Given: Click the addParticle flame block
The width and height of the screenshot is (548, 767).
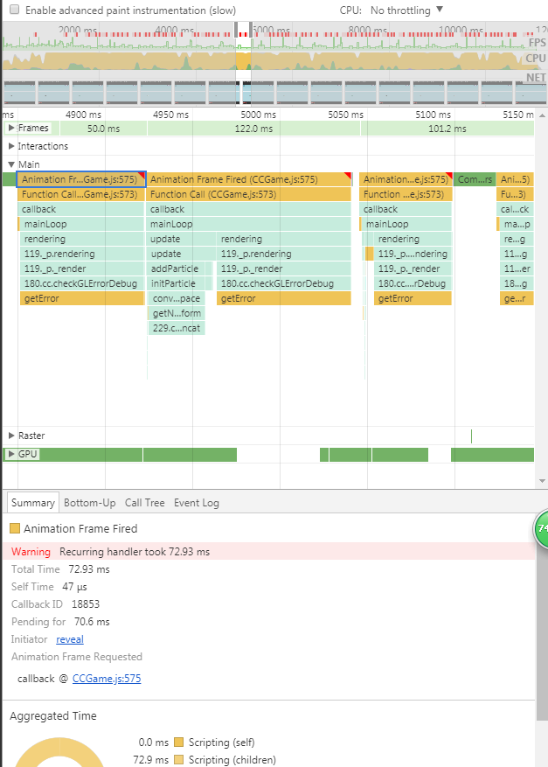Looking at the screenshot, I should [x=176, y=268].
